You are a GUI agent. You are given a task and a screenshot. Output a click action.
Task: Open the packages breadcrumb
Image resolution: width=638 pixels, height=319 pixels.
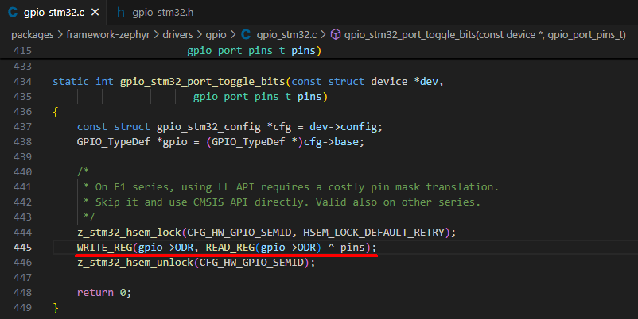pos(32,35)
